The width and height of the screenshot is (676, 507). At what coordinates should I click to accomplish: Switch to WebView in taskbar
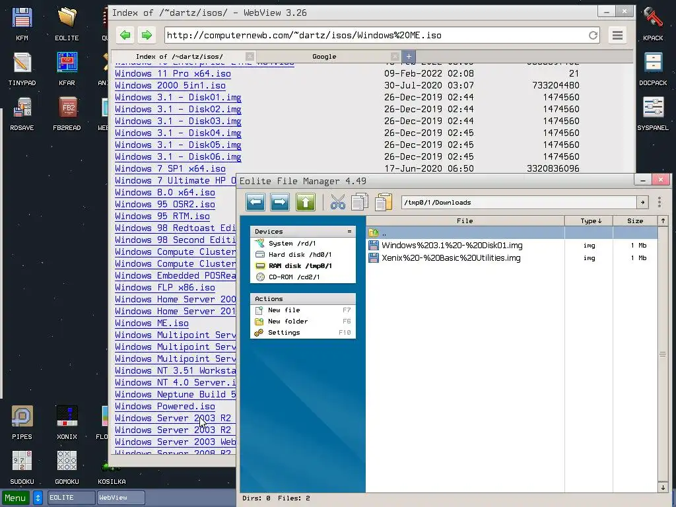click(121, 498)
